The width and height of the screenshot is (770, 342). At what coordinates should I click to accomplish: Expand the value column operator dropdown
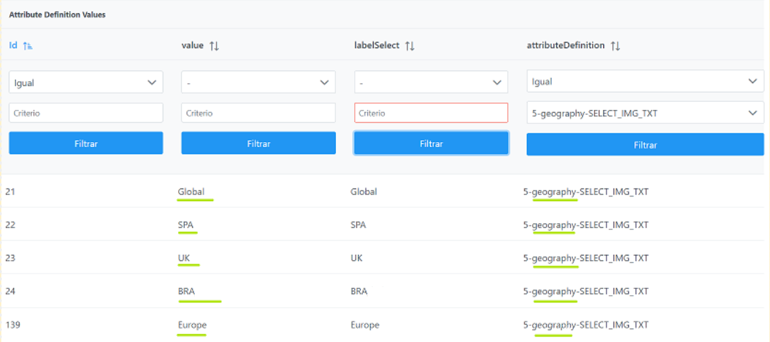click(x=258, y=82)
